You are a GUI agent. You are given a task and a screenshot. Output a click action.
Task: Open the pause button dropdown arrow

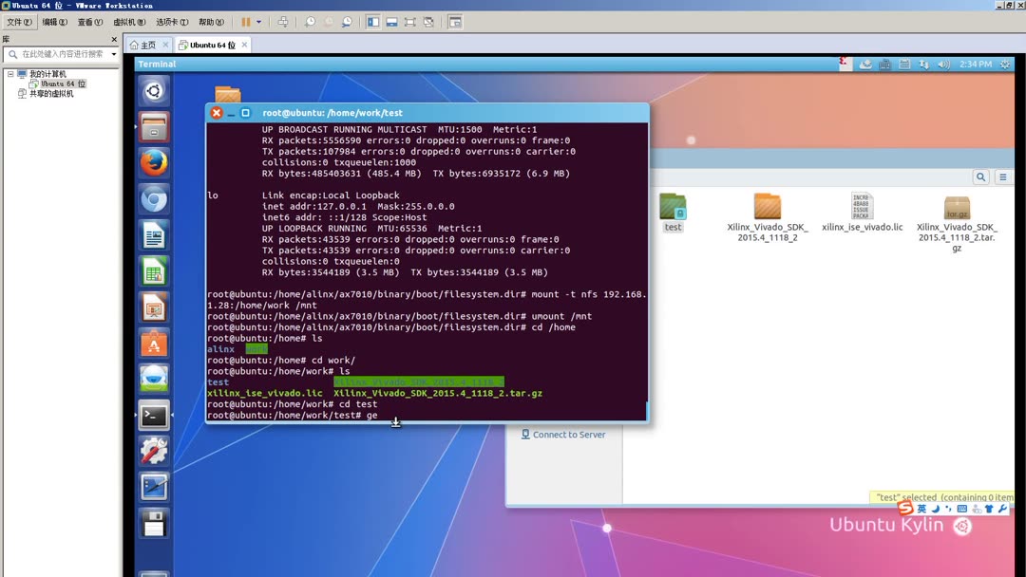coord(257,21)
